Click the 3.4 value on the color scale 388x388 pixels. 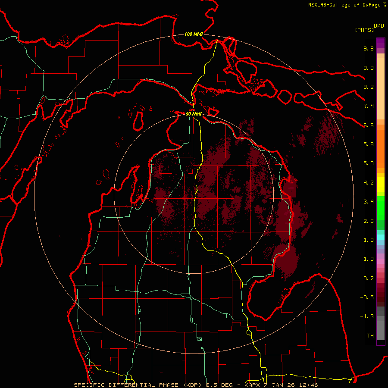pyautogui.click(x=369, y=202)
